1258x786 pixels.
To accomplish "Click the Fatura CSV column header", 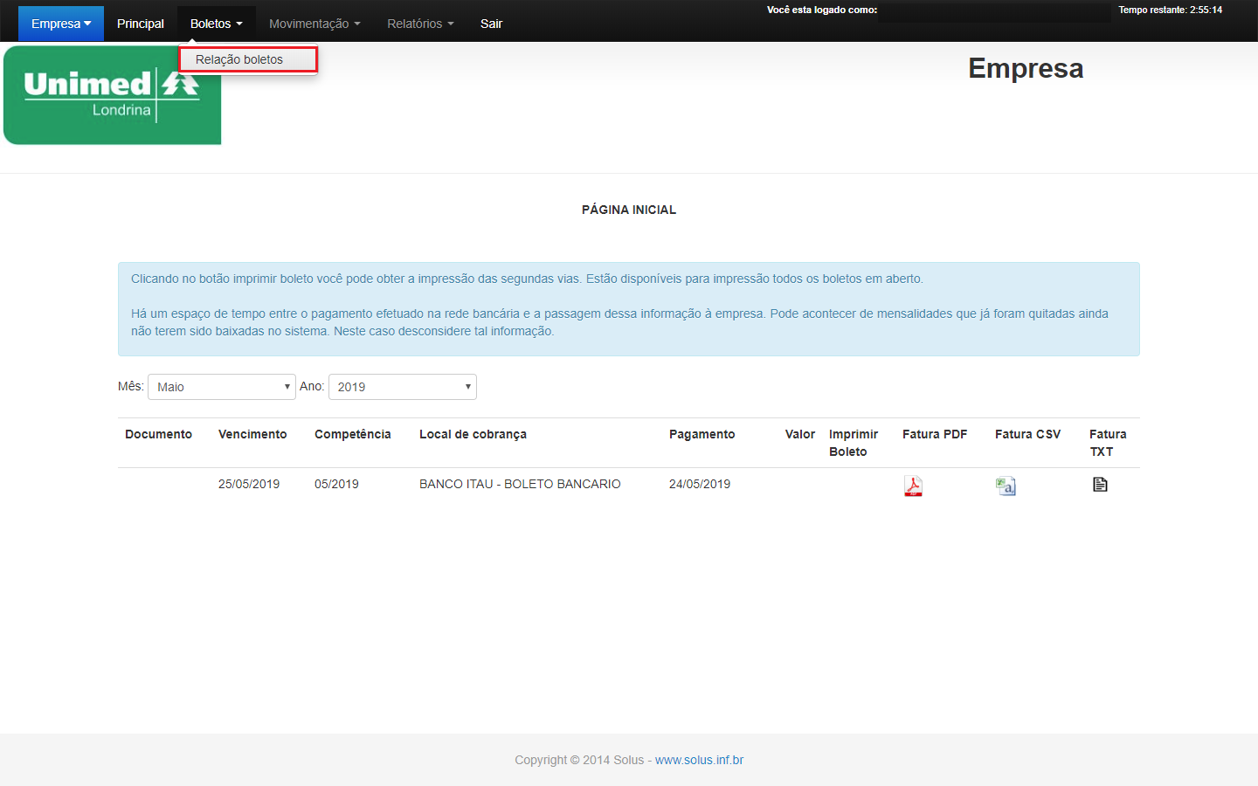I will 1027,434.
